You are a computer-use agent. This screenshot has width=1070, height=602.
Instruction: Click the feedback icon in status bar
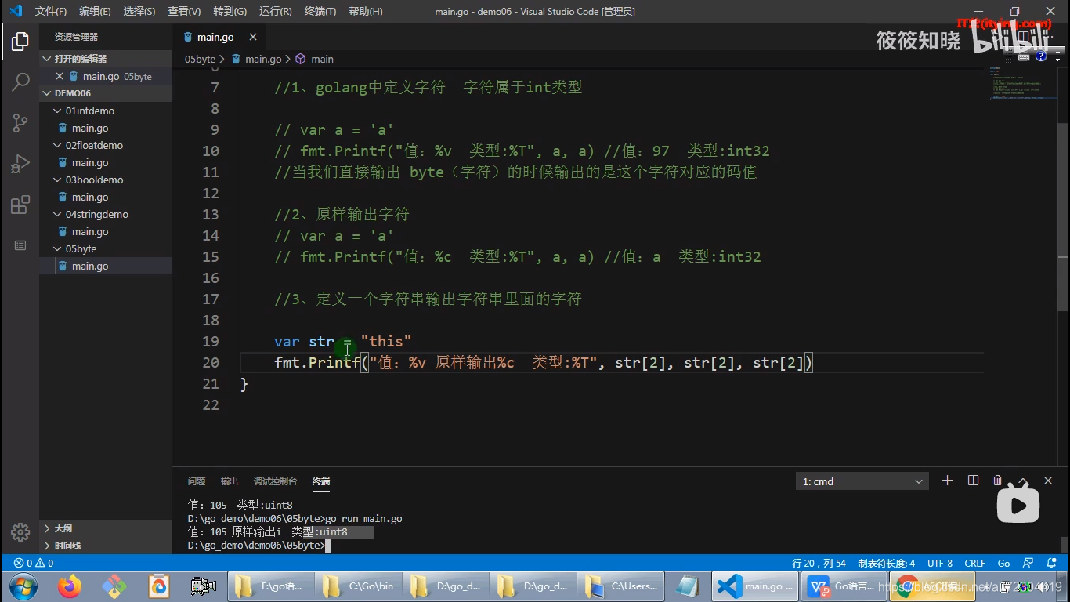click(1026, 563)
